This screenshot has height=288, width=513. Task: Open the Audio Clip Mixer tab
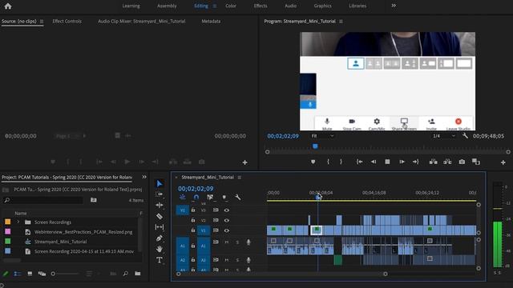[x=141, y=22]
